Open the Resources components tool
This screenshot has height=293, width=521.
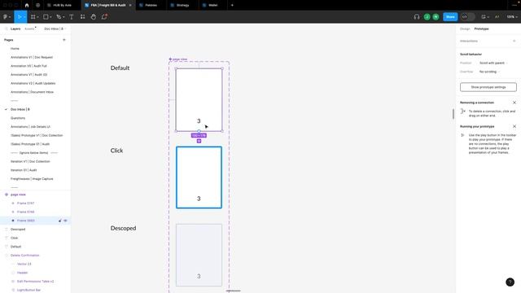(x=82, y=16)
